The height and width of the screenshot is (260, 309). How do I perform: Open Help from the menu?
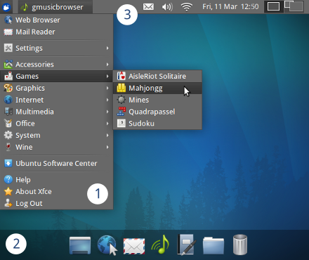point(57,180)
